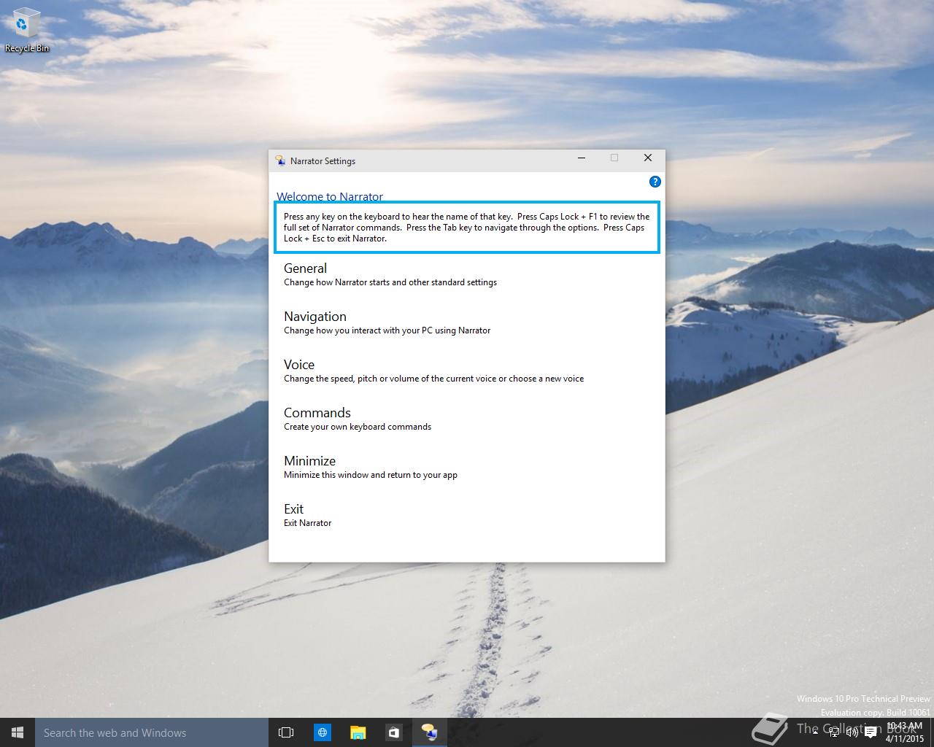Viewport: 934px width, 747px height.
Task: Open the Voice settings section
Action: tap(299, 365)
